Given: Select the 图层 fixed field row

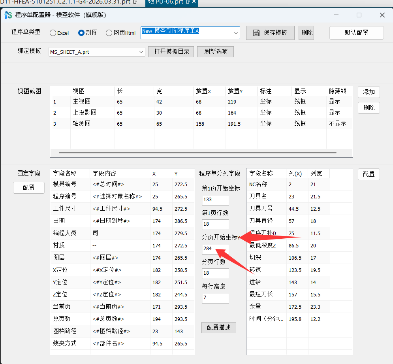Looking at the screenshot, I should click(122, 258).
